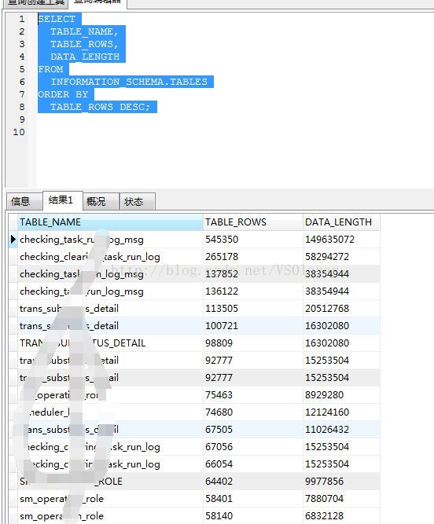This screenshot has height=524, width=434.
Task: Select 15253504 in the 66054 row
Action: tap(341, 464)
